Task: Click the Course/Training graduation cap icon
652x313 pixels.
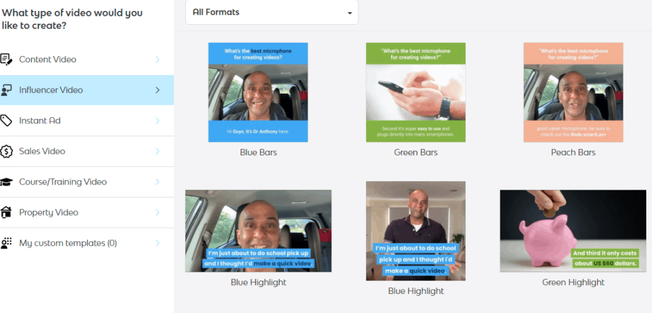Action: [x=6, y=182]
